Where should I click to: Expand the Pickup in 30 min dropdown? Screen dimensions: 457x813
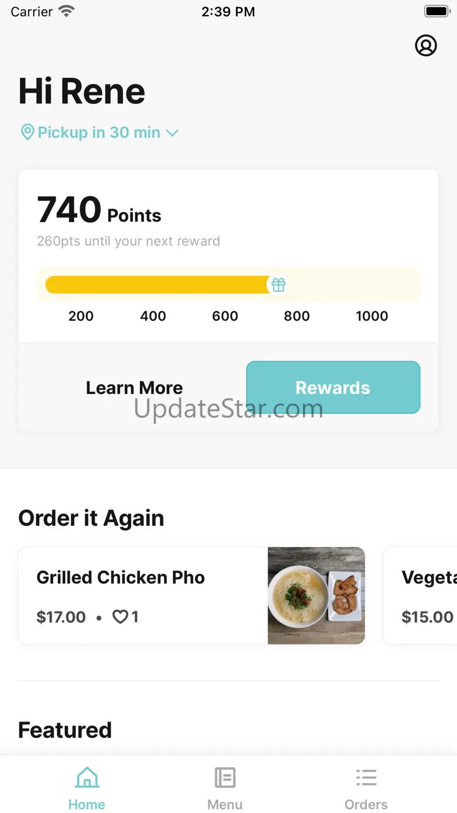click(99, 132)
